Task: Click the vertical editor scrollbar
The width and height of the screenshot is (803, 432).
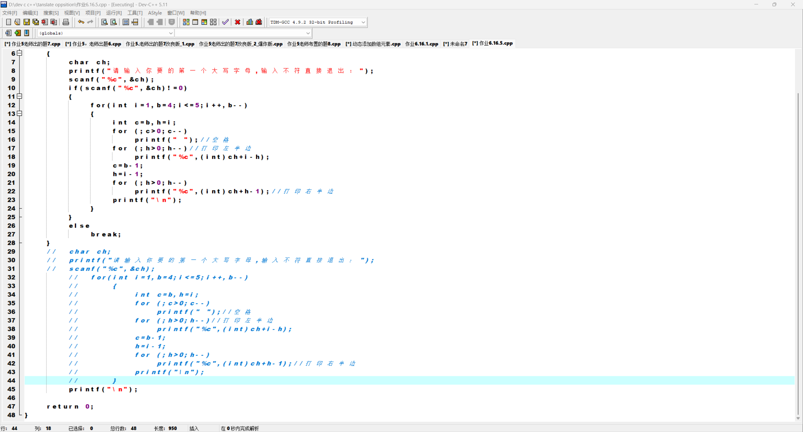Action: (x=798, y=250)
